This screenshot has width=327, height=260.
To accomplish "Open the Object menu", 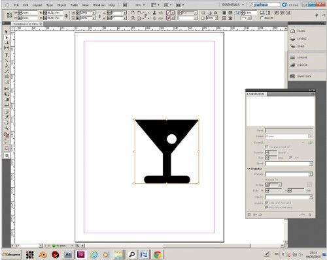I will 61,5.
